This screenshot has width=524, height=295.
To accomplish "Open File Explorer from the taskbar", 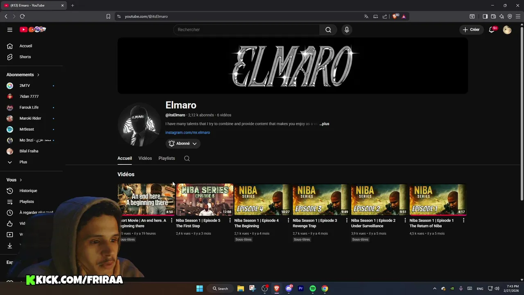I will tap(241, 288).
